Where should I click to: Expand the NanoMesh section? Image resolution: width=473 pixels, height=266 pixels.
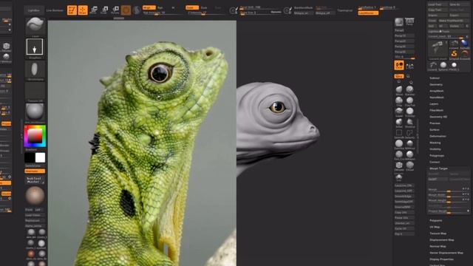pos(437,98)
